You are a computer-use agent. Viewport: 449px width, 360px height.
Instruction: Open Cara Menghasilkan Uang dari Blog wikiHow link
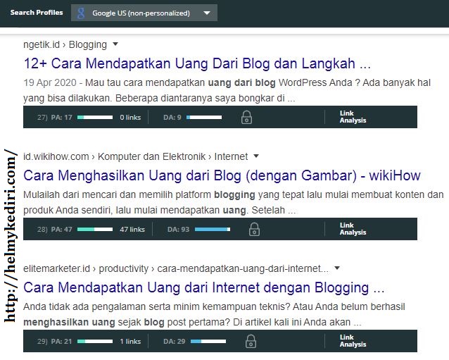pyautogui.click(x=222, y=175)
